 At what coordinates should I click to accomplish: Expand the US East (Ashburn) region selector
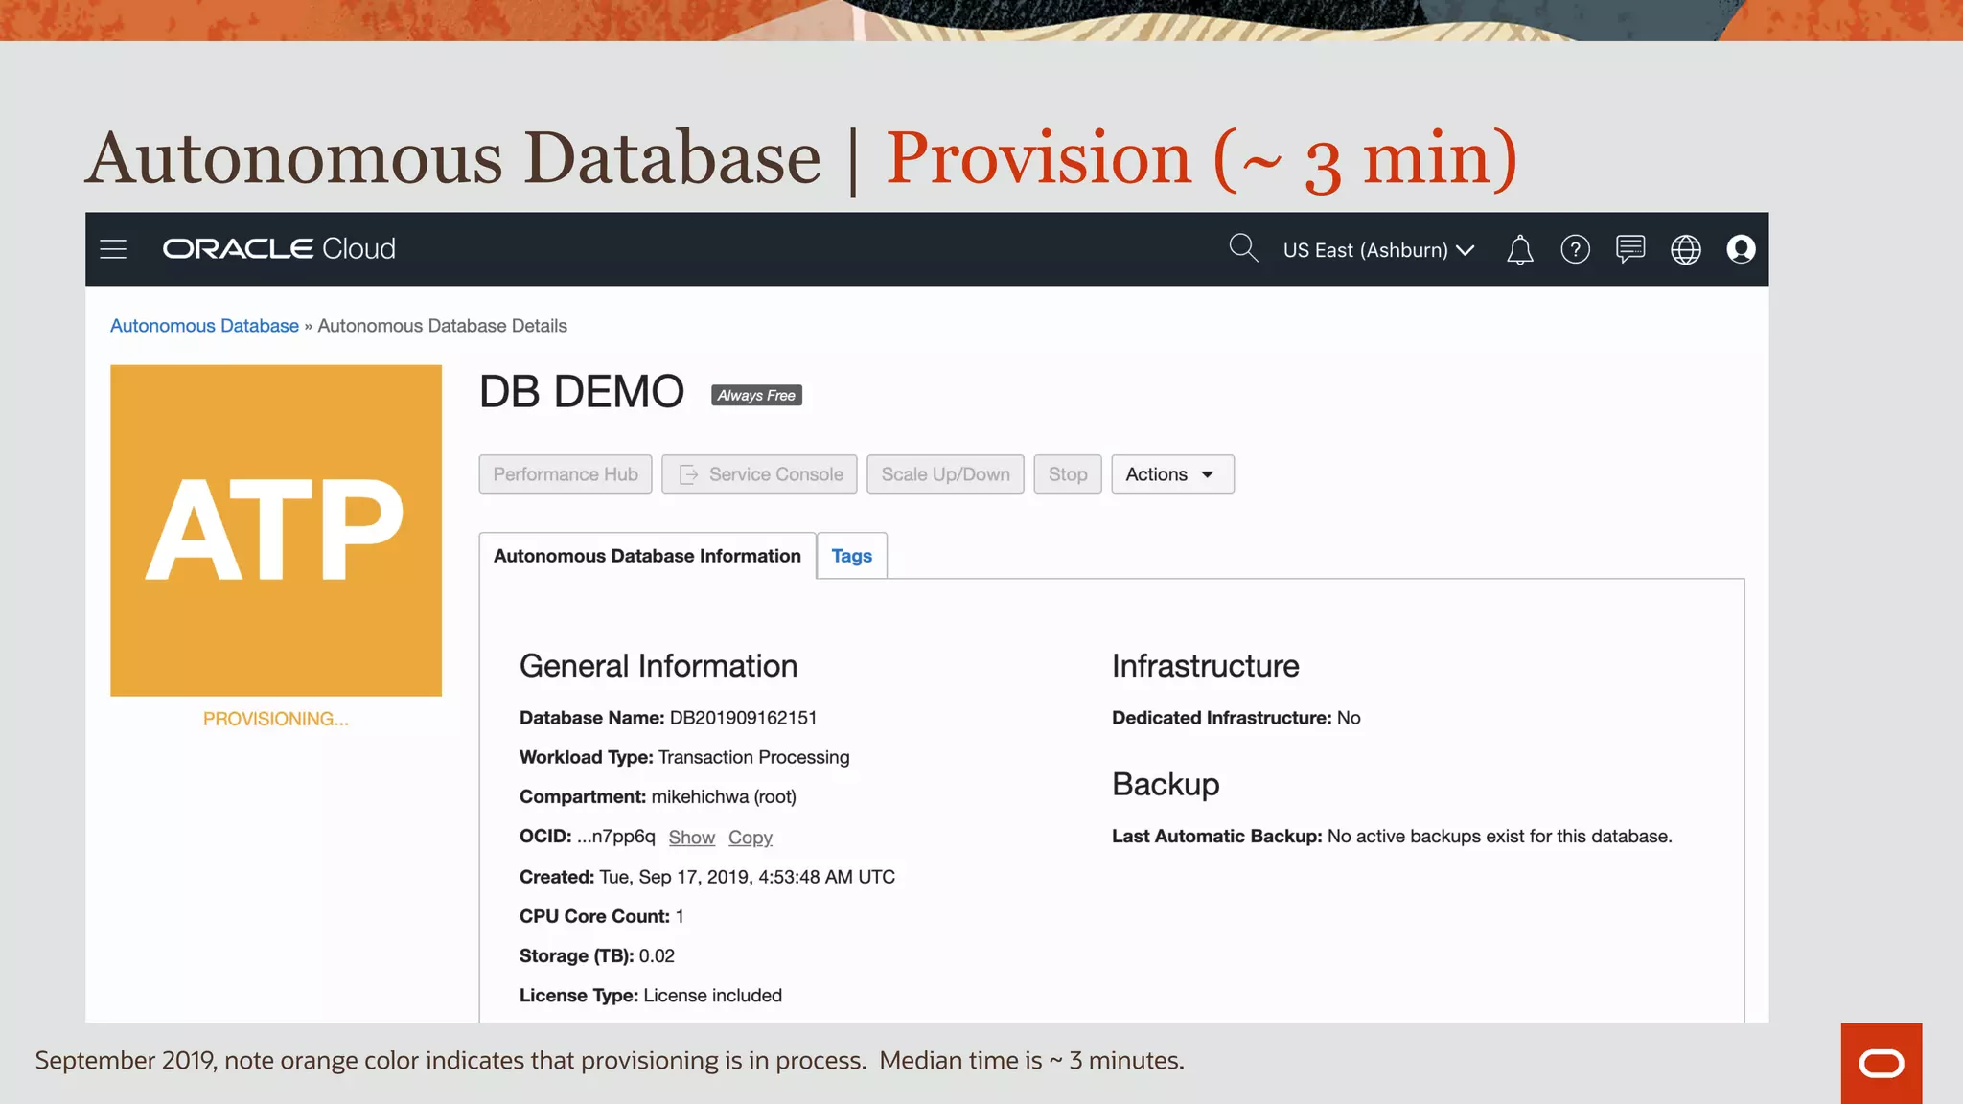pyautogui.click(x=1378, y=250)
